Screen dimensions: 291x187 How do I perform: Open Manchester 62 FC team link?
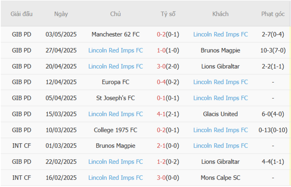point(116,34)
